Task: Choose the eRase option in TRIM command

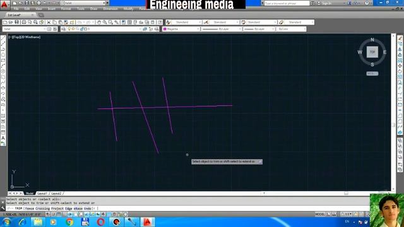Action: 78,209
